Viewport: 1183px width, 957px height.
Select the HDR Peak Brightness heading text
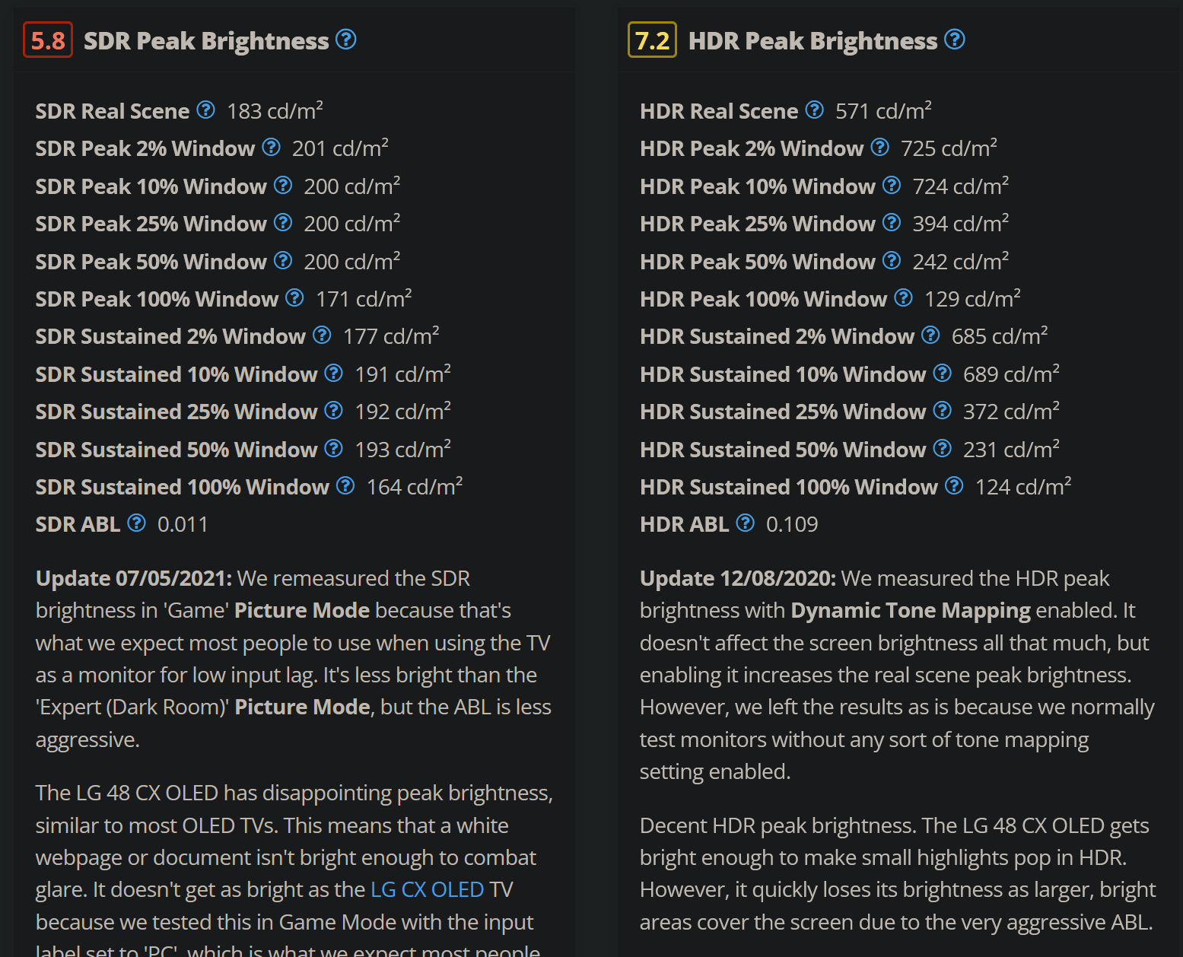pyautogui.click(x=813, y=40)
